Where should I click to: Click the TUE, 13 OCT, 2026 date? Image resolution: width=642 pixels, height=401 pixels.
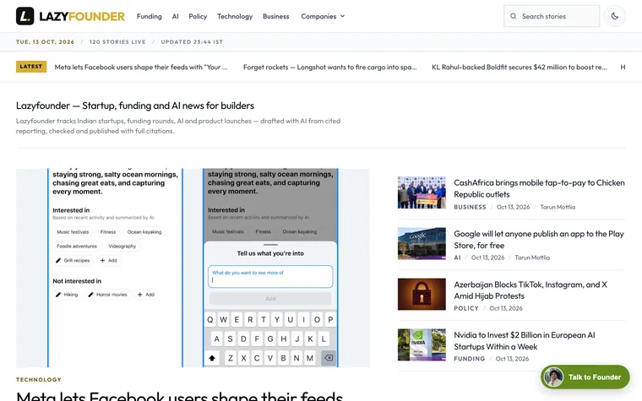(45, 41)
